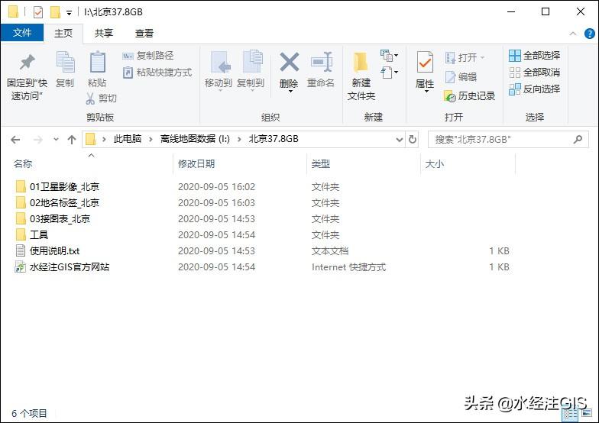Viewport: 599px width, 423px height.
Task: Click Select all in Select group
Action: pos(534,56)
